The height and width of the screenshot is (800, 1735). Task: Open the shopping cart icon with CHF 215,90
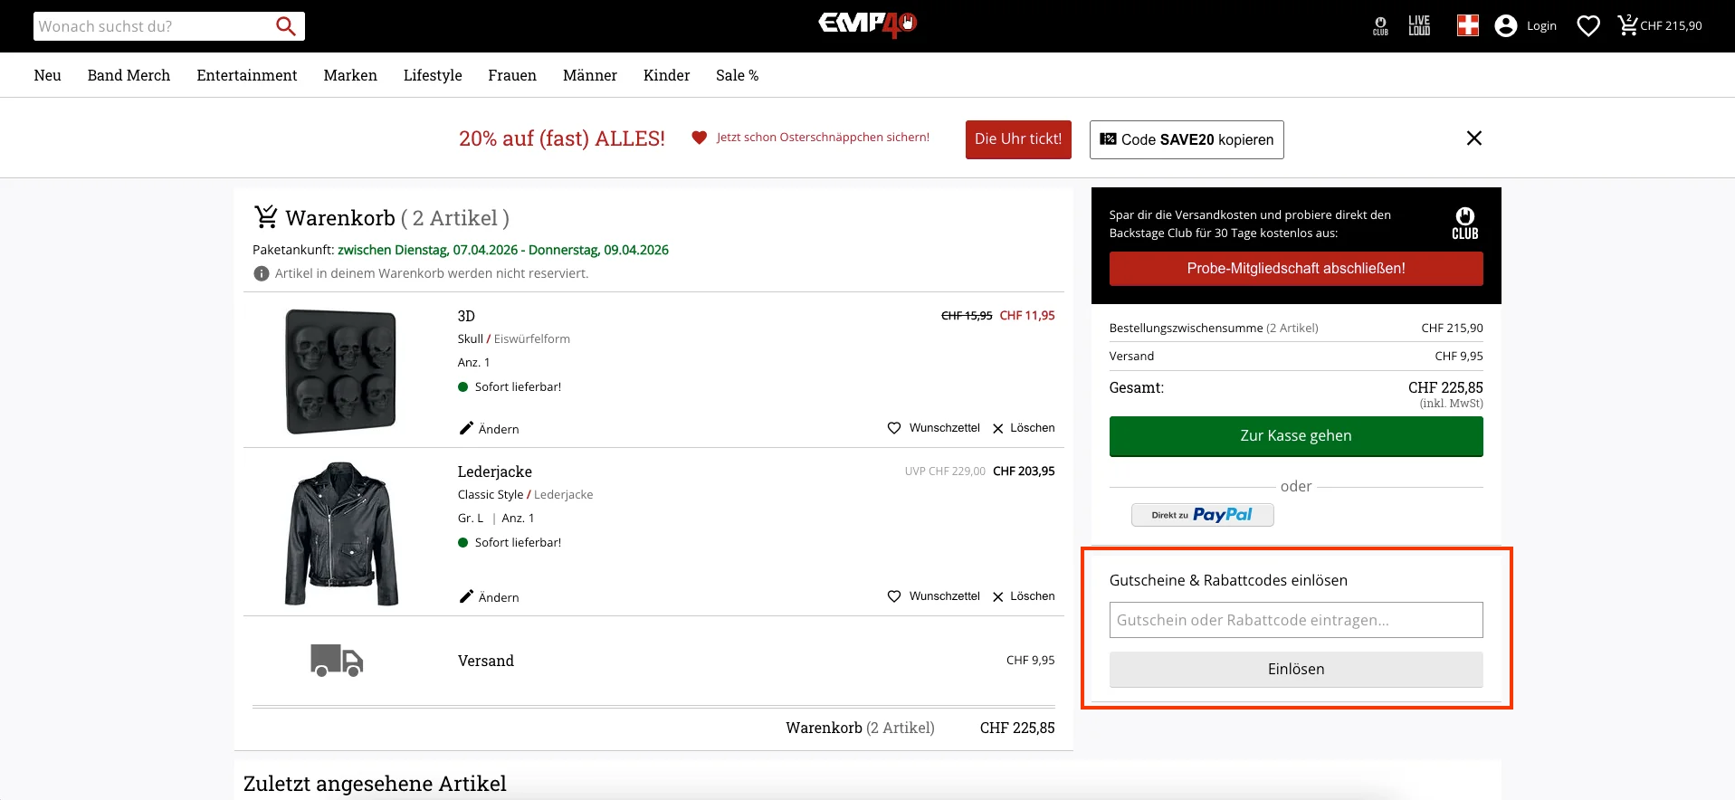coord(1660,25)
